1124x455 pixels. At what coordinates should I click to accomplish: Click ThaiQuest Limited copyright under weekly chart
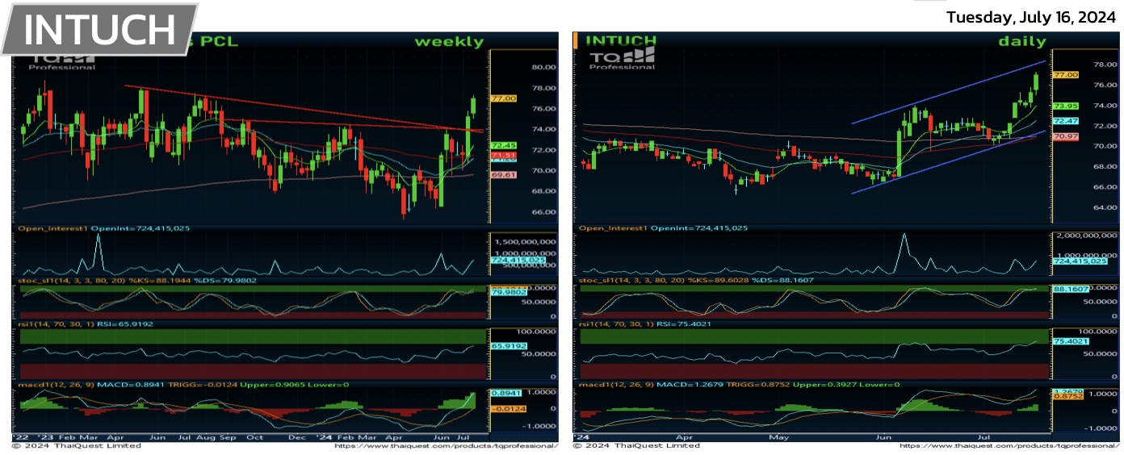point(76,445)
